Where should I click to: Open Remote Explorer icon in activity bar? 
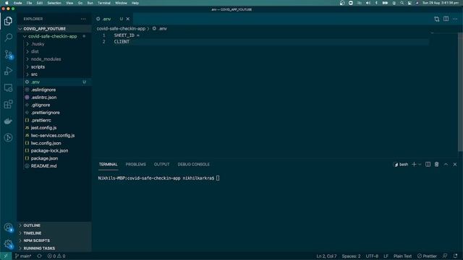(8, 87)
